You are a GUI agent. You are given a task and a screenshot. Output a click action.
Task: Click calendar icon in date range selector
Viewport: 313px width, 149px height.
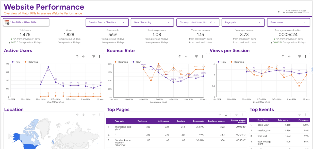pos(7,22)
